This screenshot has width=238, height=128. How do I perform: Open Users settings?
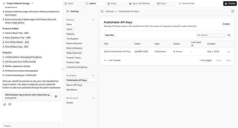point(69,29)
